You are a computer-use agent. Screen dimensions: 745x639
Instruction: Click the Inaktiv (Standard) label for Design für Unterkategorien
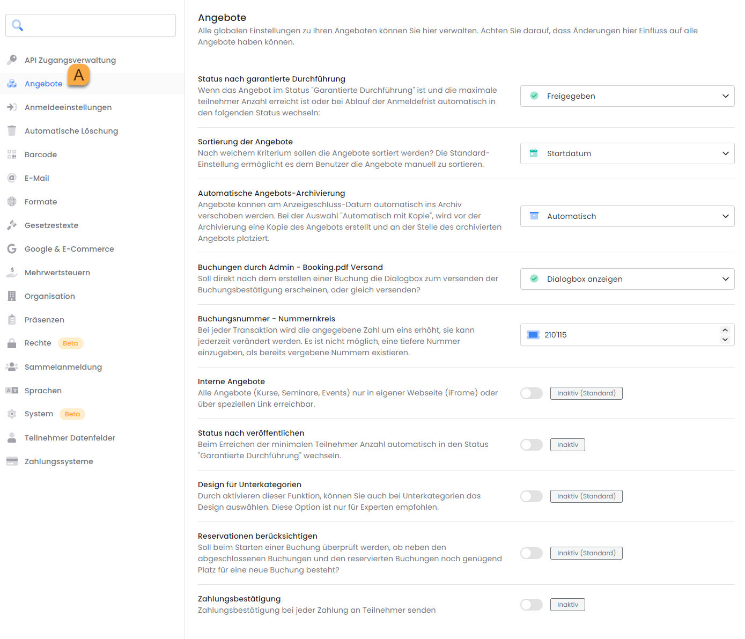click(586, 496)
